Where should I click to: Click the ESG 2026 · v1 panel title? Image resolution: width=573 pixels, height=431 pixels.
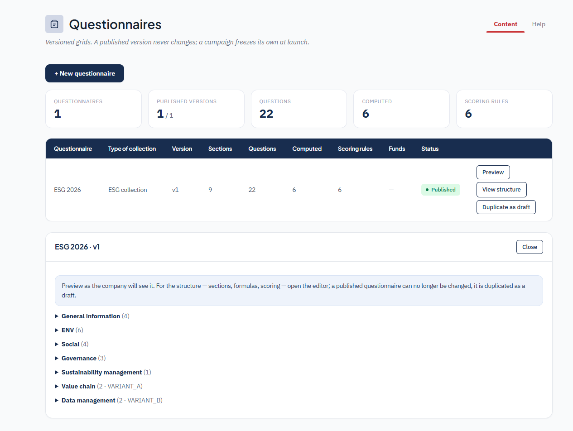77,247
